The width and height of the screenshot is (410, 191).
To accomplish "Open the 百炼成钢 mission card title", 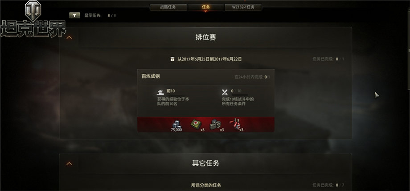I will pos(151,76).
